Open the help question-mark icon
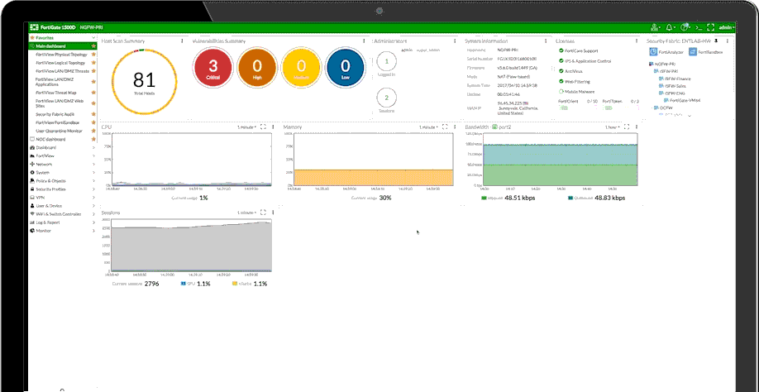 (684, 27)
